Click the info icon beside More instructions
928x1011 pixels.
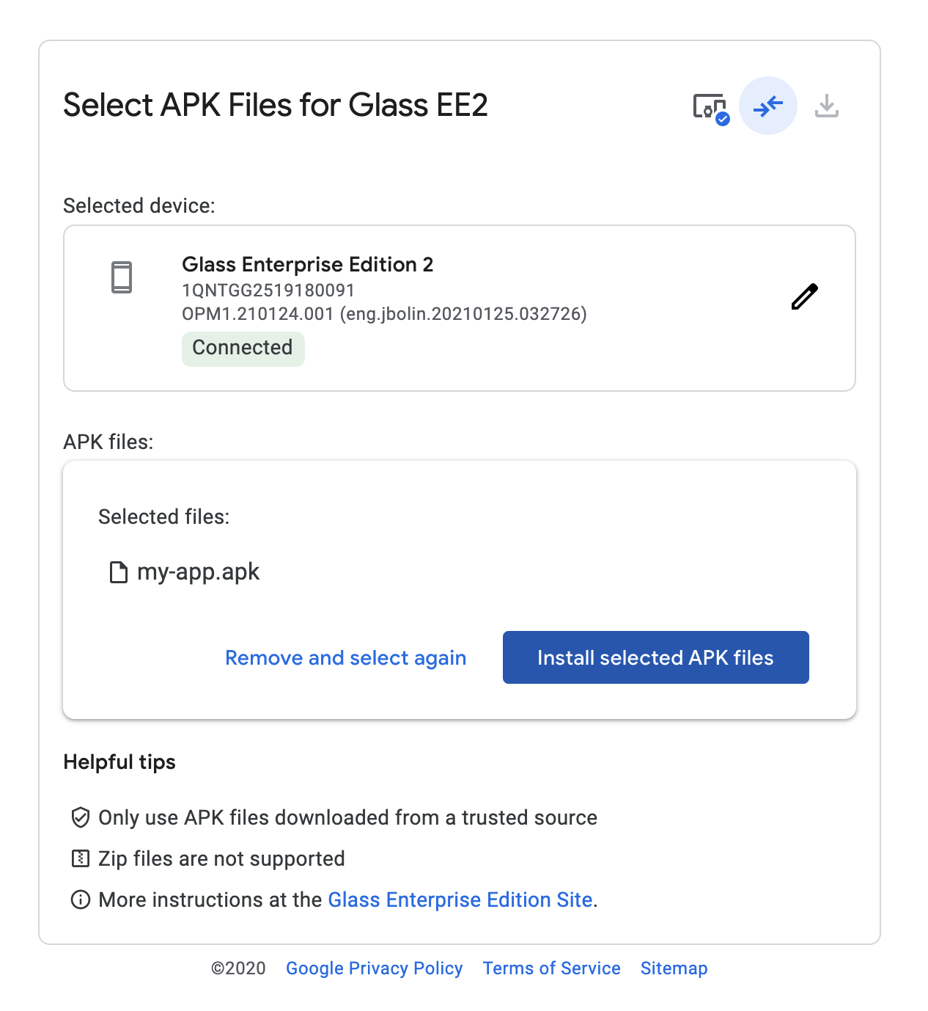(81, 899)
